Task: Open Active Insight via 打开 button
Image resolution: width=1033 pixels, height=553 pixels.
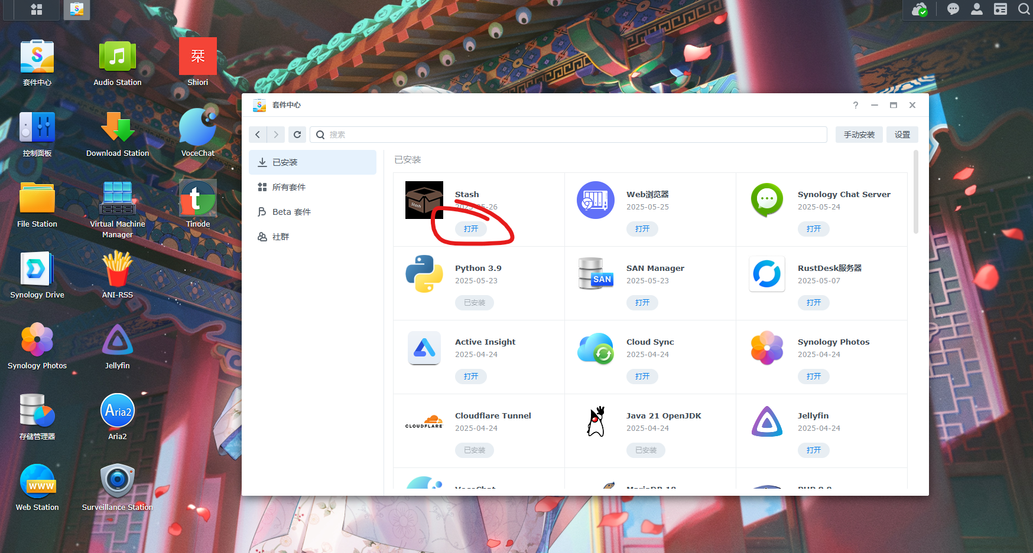Action: click(471, 377)
